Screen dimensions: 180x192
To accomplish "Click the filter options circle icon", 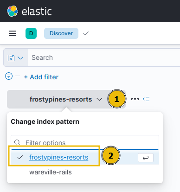I will pos(9,76).
